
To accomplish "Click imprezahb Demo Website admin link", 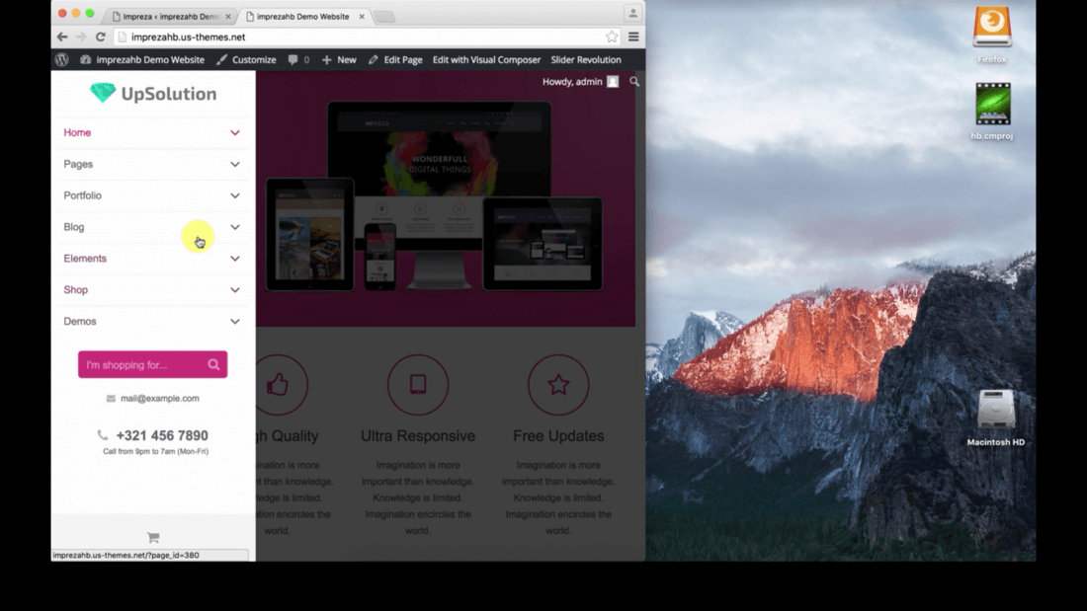I will (x=142, y=59).
